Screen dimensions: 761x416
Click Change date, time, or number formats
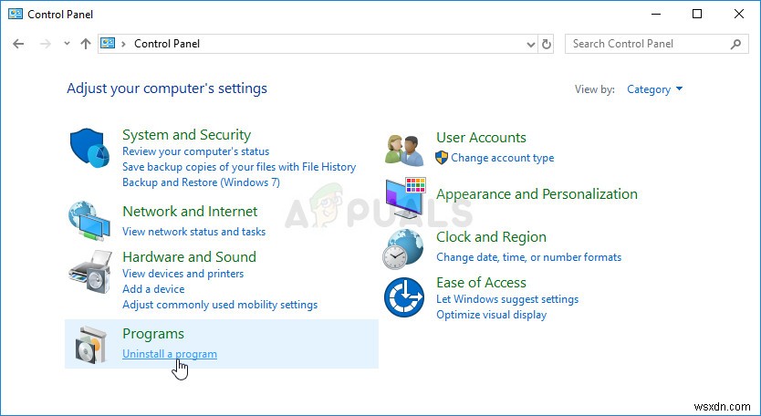(x=528, y=257)
